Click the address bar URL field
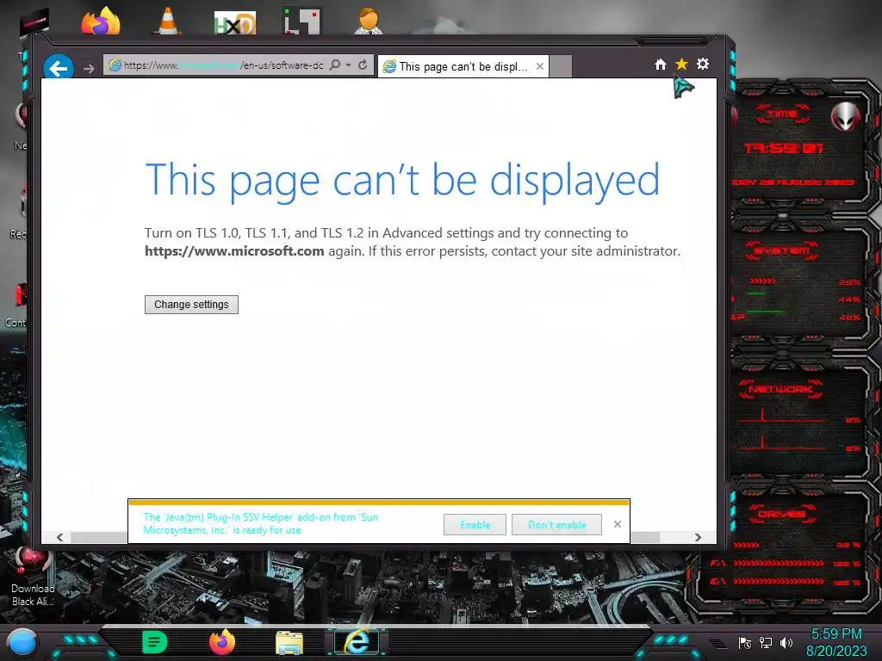The image size is (882, 661). pos(223,65)
